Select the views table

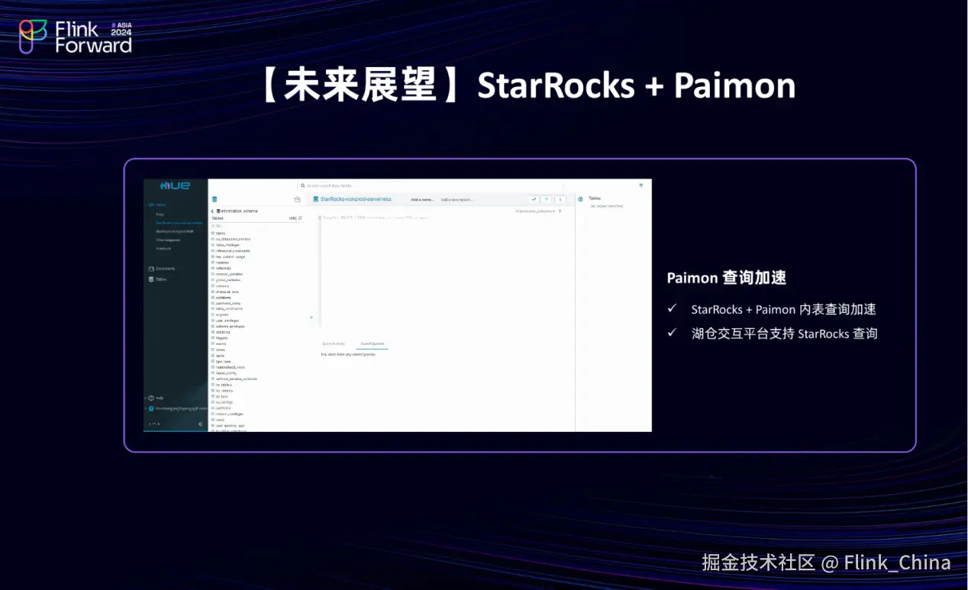coord(219,350)
